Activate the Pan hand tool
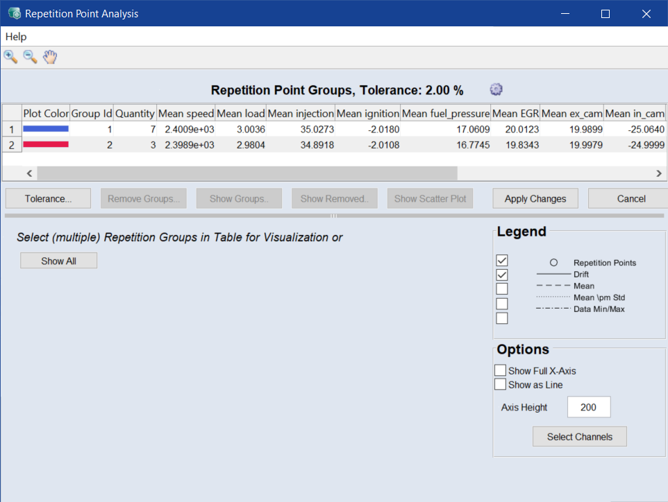Image resolution: width=668 pixels, height=502 pixels. coord(49,57)
